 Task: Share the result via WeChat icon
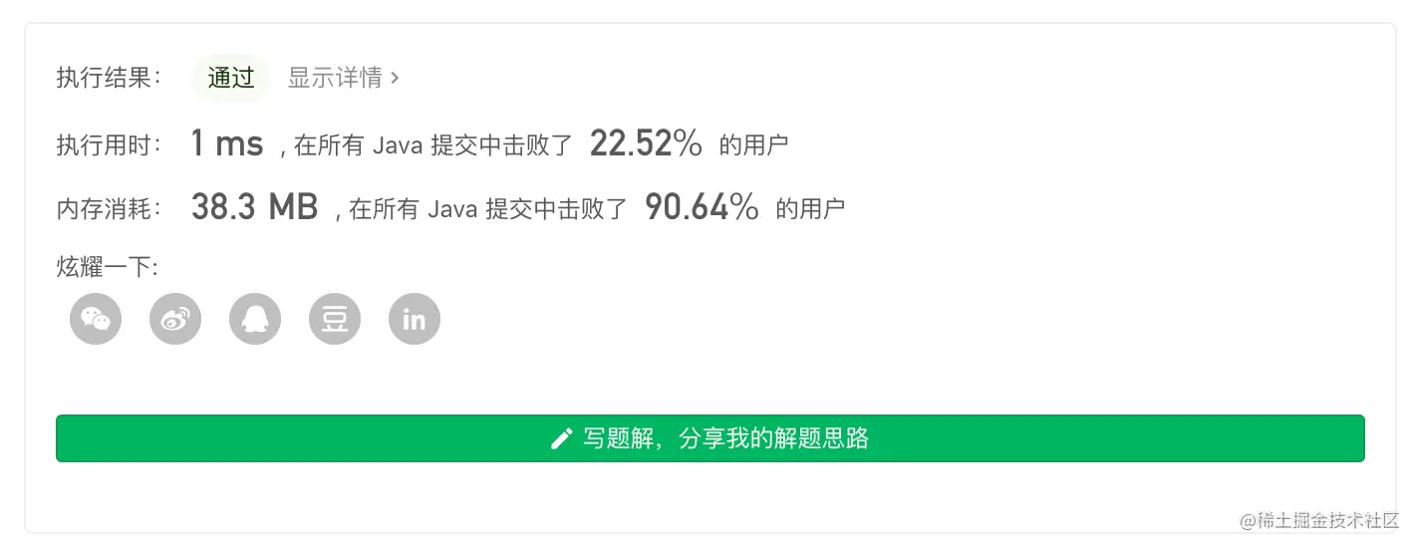96,319
